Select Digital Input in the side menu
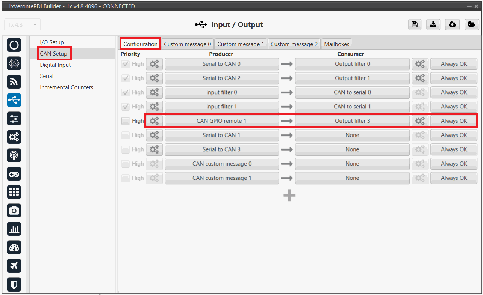This screenshot has height=295, width=483. point(55,65)
